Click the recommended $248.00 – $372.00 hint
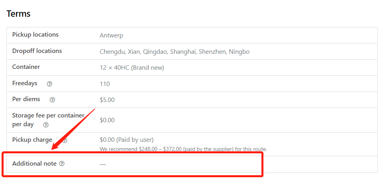The height and width of the screenshot is (180, 385). [x=183, y=149]
